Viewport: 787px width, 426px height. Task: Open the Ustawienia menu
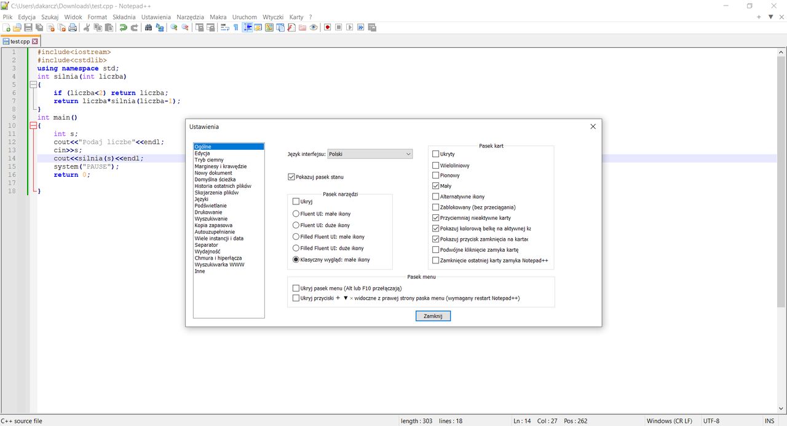coord(156,17)
